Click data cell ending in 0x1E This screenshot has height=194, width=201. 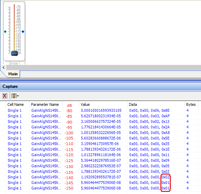pos(149,150)
